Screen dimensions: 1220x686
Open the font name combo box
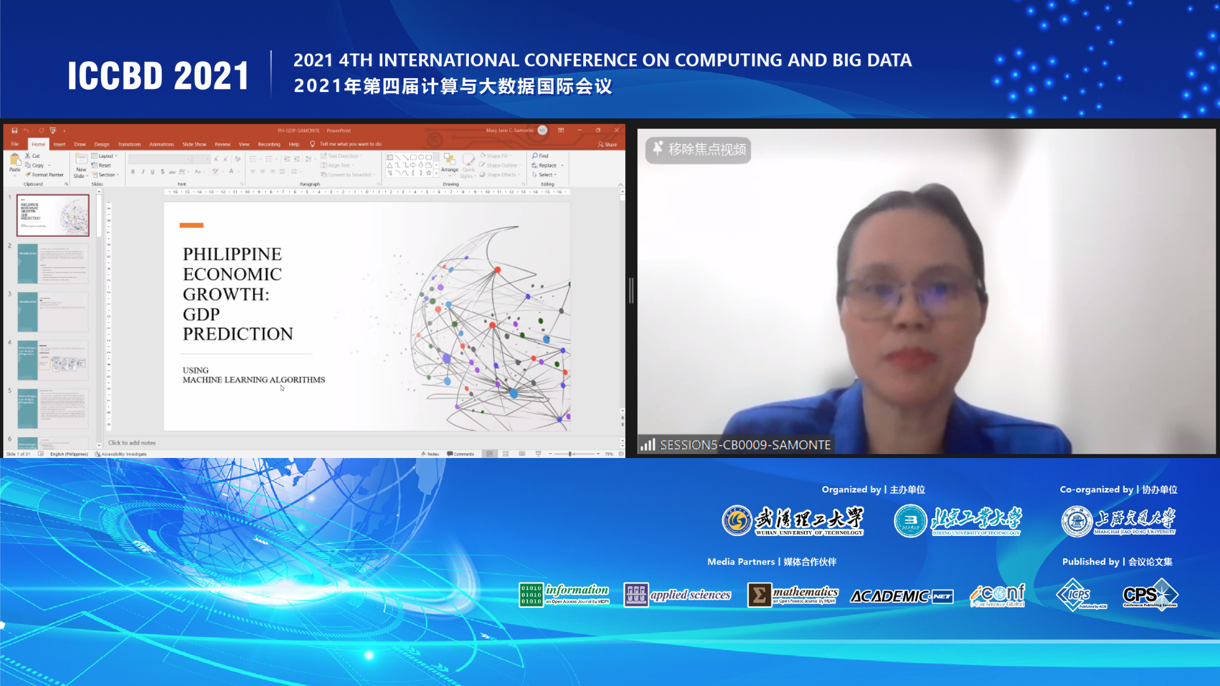click(x=160, y=159)
